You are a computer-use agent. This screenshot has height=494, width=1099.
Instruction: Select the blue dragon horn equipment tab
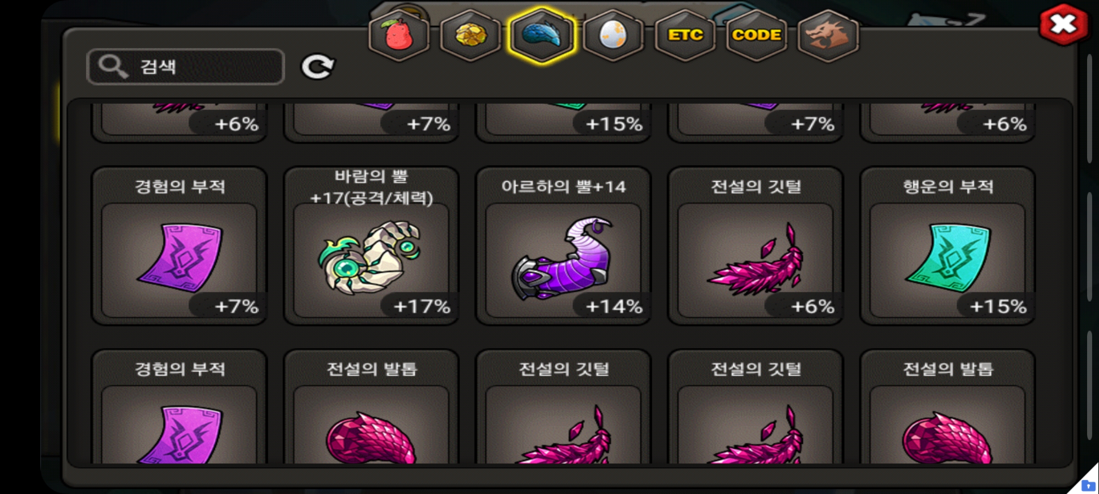pos(542,34)
